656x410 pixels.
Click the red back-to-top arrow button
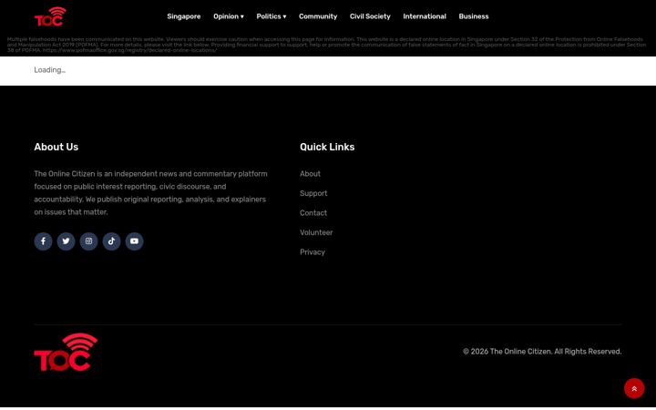coord(634,389)
